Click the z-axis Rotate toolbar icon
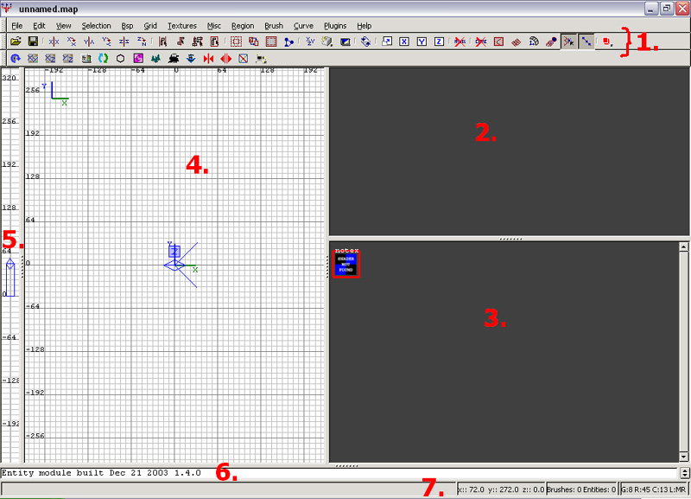 pyautogui.click(x=142, y=42)
